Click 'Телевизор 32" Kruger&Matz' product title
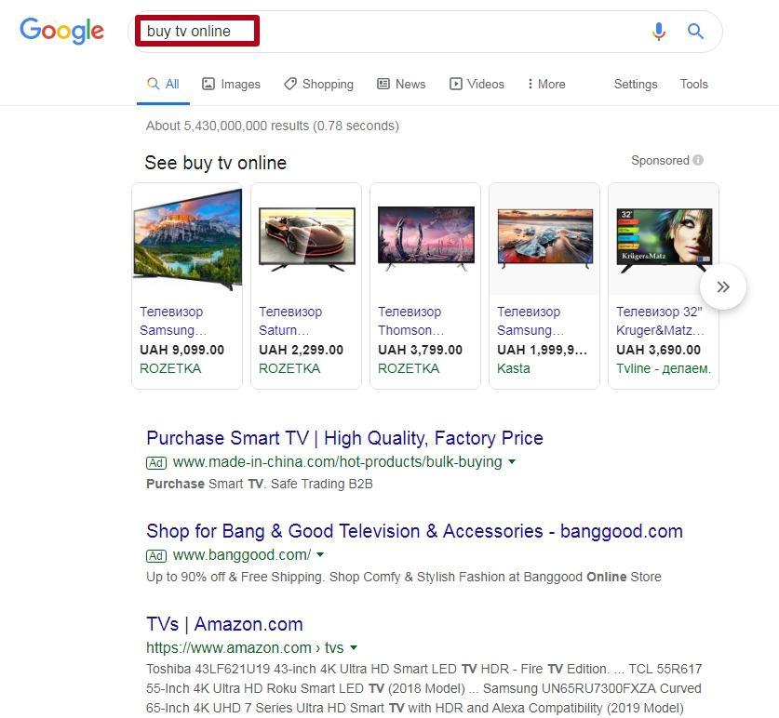Screen dimensions: 779x718 pyautogui.click(x=660, y=321)
